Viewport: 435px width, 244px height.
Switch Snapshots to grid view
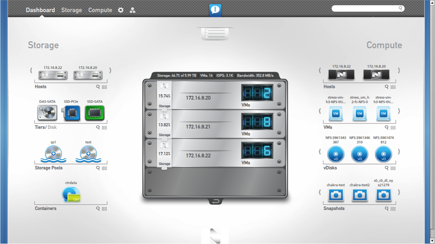[393, 209]
